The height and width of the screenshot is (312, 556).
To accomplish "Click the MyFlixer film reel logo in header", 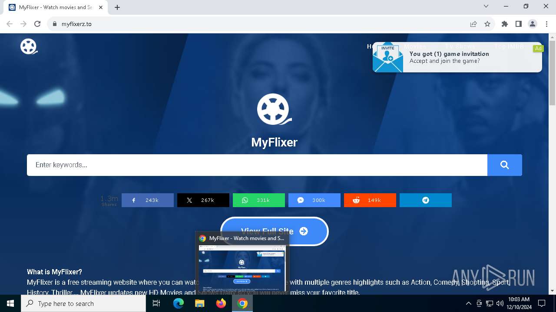I will point(29,46).
